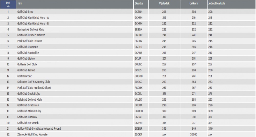Click Golf Club Česká Lípa entry
The width and height of the screenshot is (256, 137).
pyautogui.click(x=29, y=94)
